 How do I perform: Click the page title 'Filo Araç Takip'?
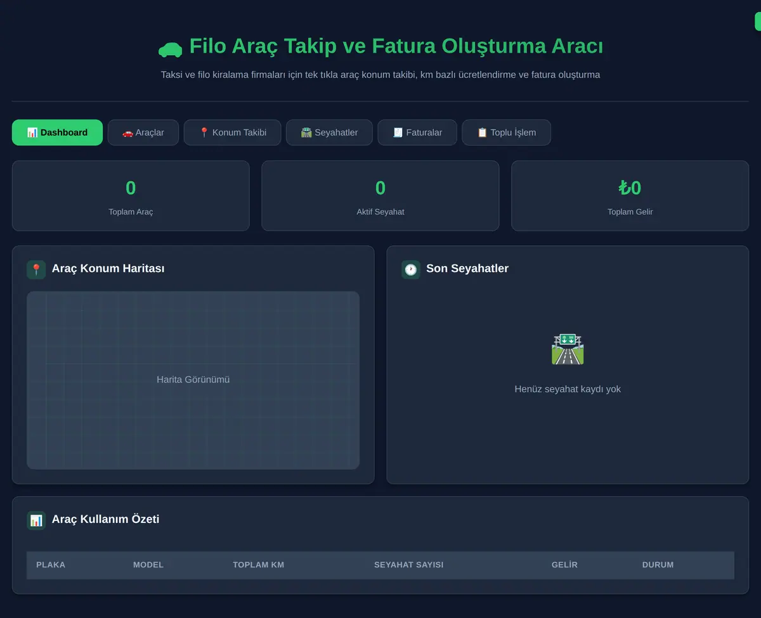click(x=263, y=46)
